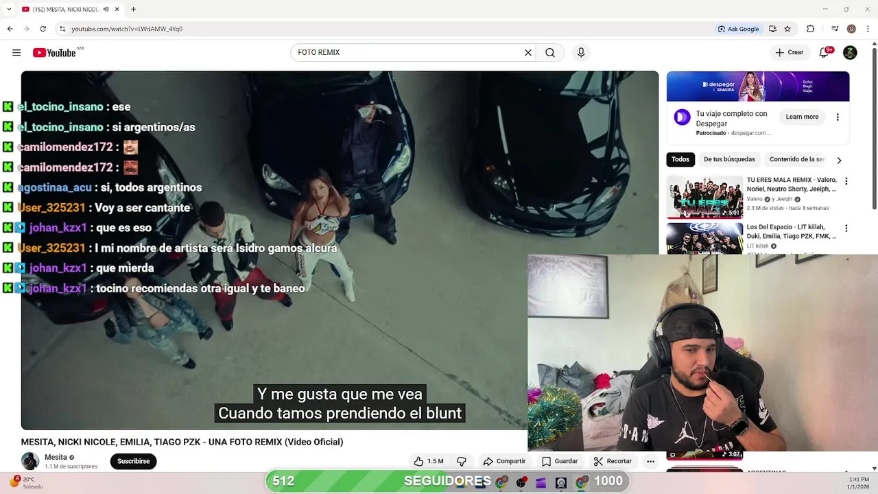This screenshot has height=494, width=878.
Task: Click the 1.1 M de suscriptores text
Action: tap(71, 467)
